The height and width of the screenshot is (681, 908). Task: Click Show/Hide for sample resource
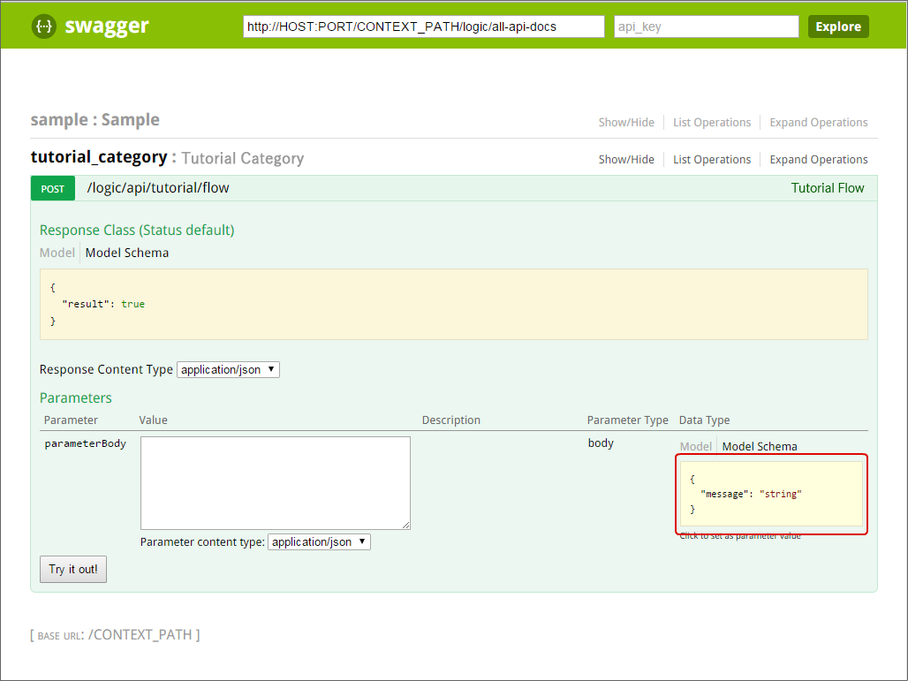(x=626, y=122)
